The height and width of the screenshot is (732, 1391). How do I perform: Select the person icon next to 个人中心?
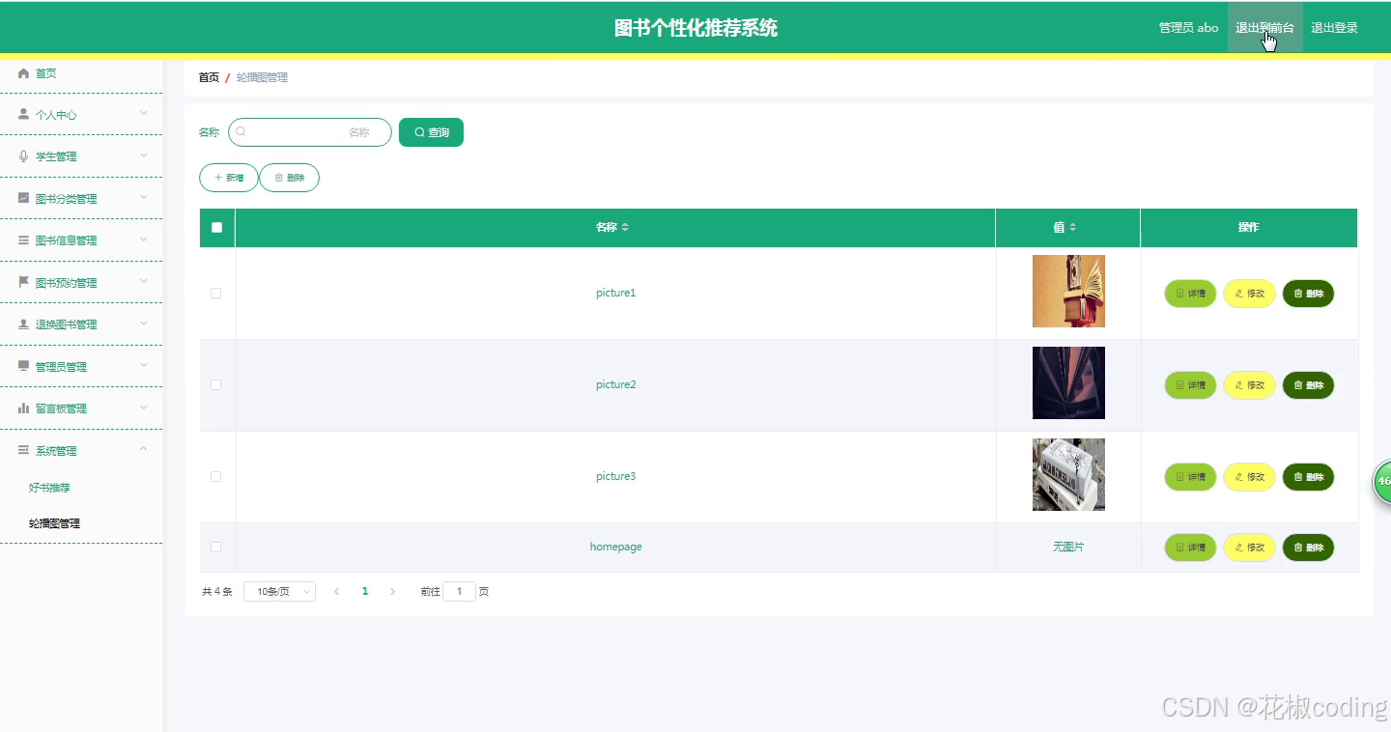(x=21, y=114)
